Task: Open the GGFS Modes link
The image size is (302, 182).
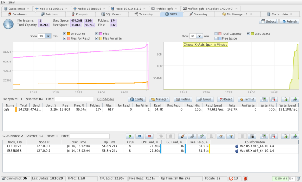Action: (x=105, y=99)
